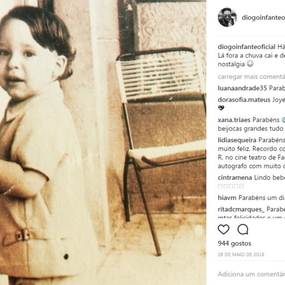Click the vintage child photo
The height and width of the screenshot is (285, 285).
pyautogui.click(x=103, y=142)
